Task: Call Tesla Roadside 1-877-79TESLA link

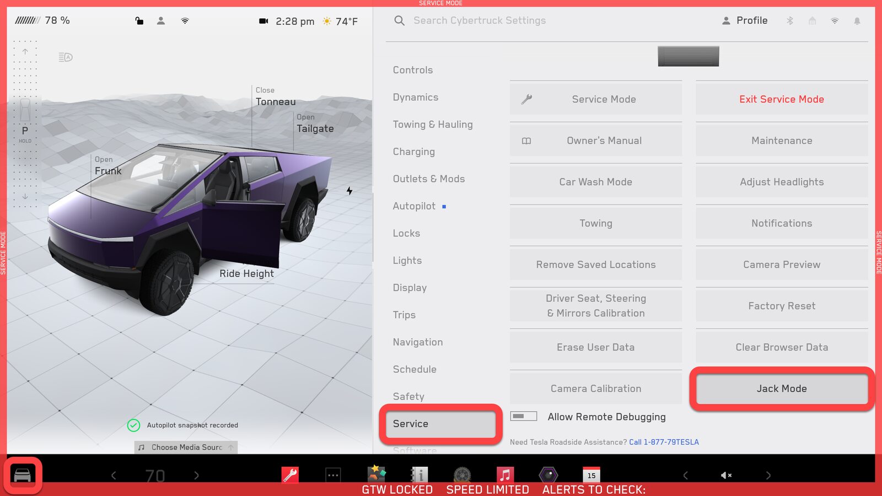Action: pos(664,442)
